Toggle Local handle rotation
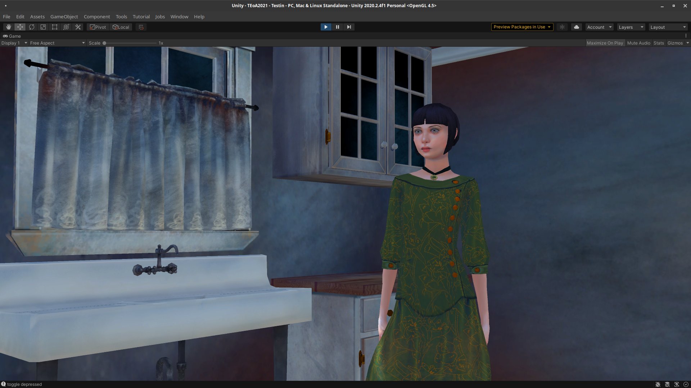The width and height of the screenshot is (691, 388). click(x=121, y=27)
